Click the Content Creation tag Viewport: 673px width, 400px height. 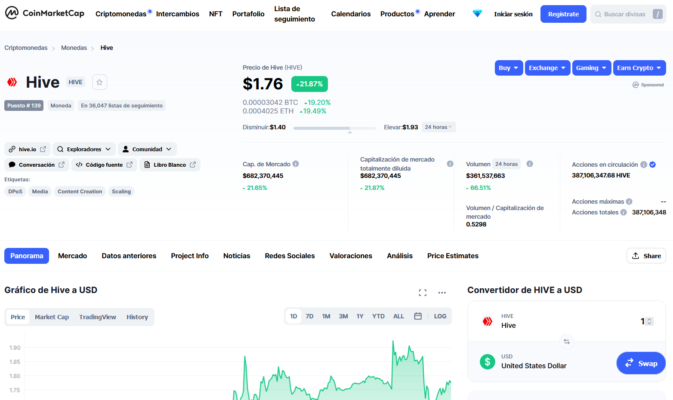[80, 192]
